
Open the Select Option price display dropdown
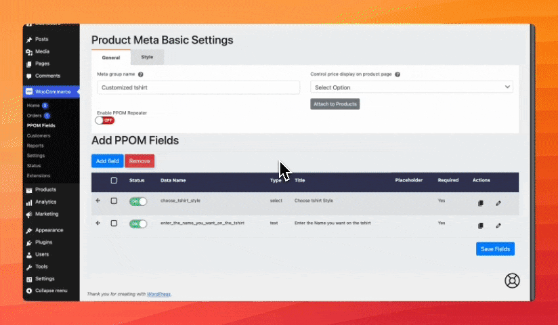pos(412,87)
